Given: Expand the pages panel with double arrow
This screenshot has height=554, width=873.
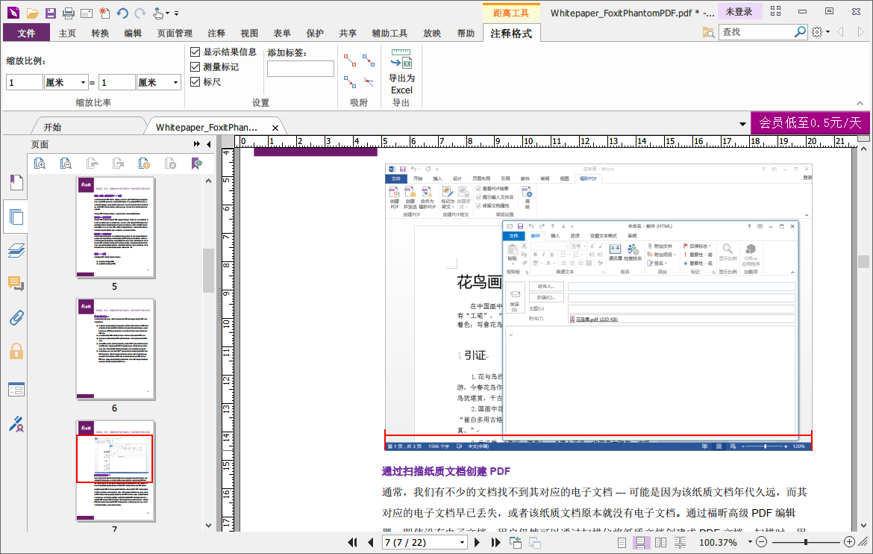Looking at the screenshot, I should click(x=196, y=144).
